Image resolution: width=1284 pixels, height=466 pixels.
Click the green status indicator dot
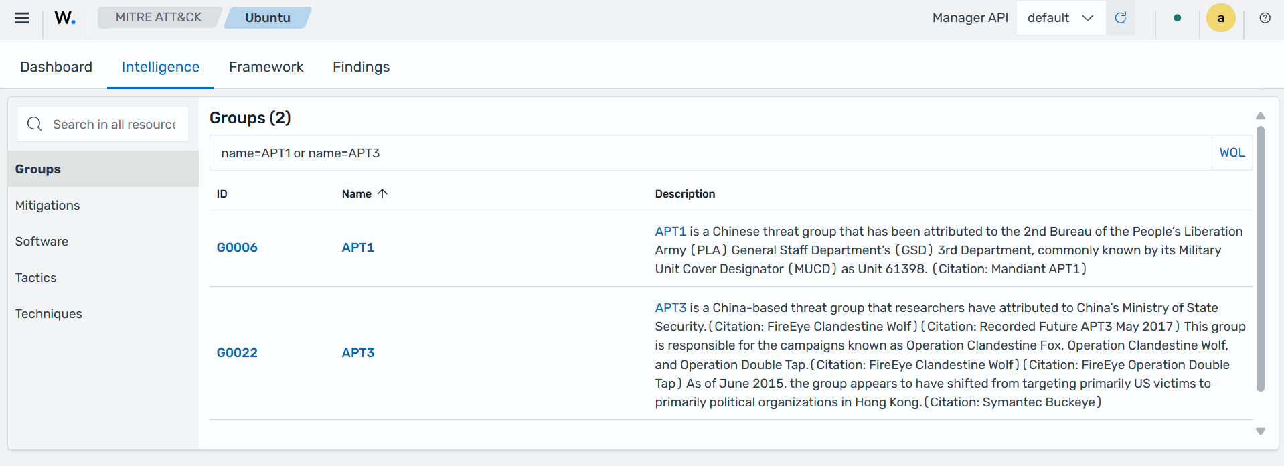1177,18
